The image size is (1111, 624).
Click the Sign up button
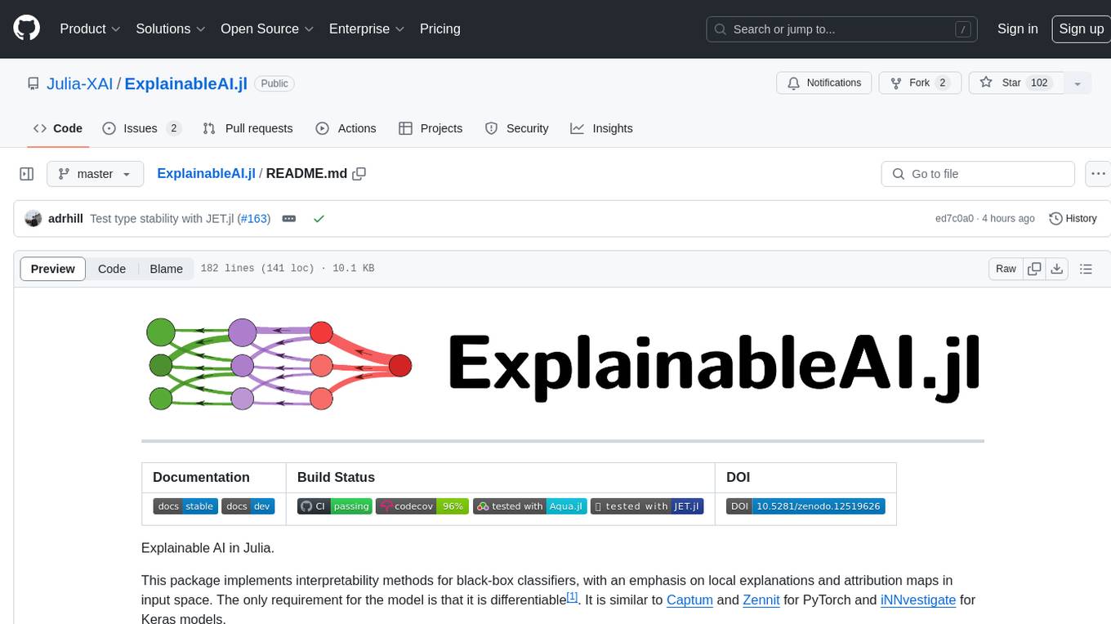pos(1081,29)
